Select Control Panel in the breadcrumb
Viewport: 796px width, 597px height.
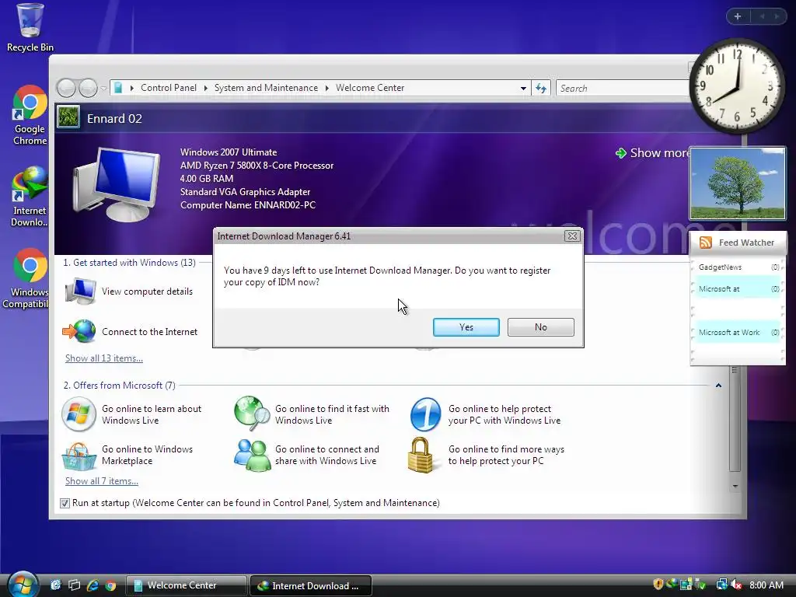[169, 88]
